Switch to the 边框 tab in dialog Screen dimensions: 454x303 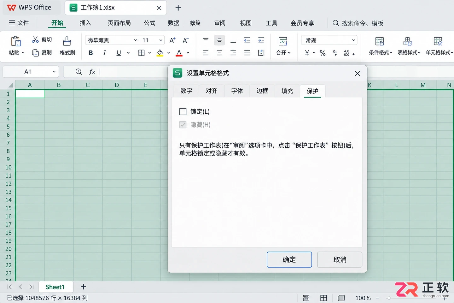pyautogui.click(x=262, y=91)
